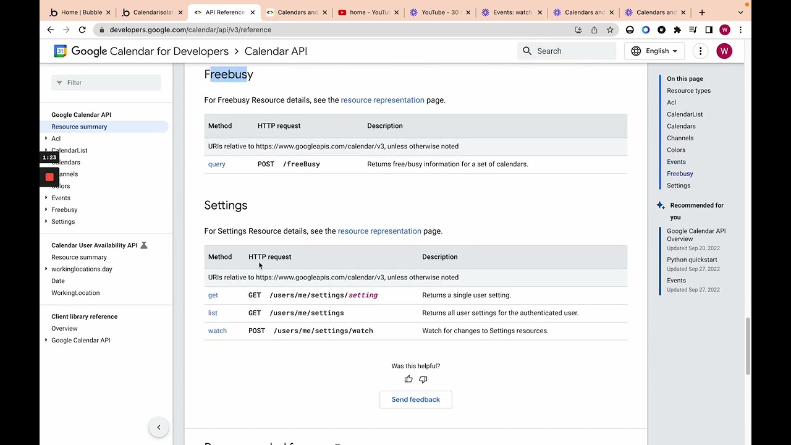The image size is (791, 445).
Task: Click the sidebar Filter input box
Action: (106, 83)
